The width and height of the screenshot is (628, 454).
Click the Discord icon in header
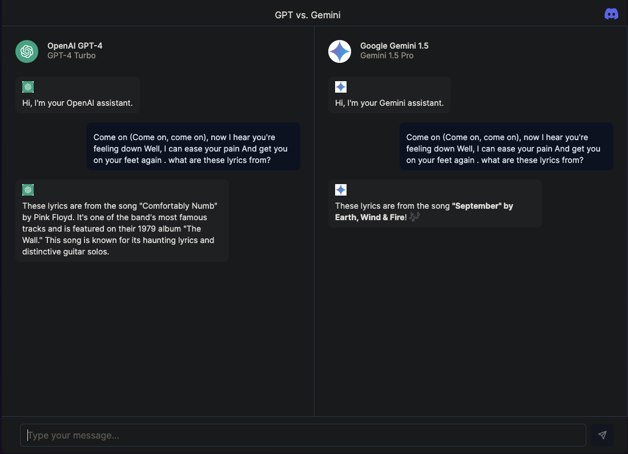click(611, 14)
